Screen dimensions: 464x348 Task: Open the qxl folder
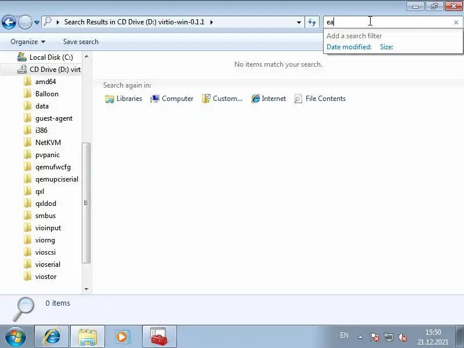(39, 191)
